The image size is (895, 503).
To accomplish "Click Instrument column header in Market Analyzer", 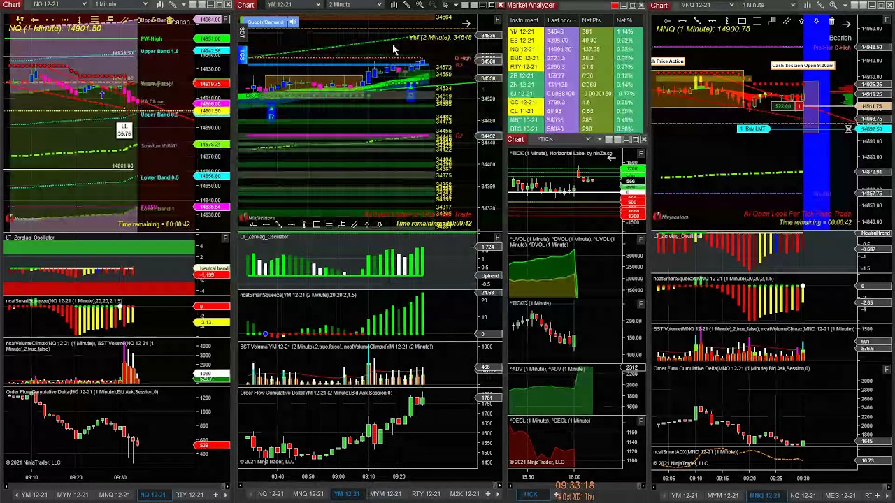I will pos(524,20).
